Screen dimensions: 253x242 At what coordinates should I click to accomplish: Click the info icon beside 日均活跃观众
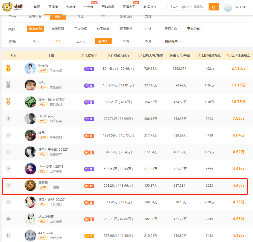229,55
